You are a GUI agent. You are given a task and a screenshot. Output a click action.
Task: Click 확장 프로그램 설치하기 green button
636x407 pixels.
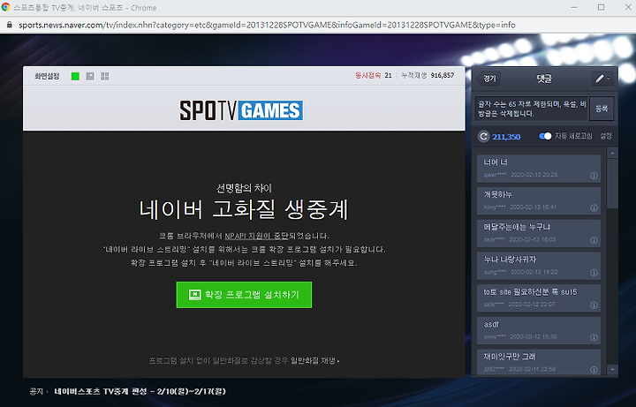[244, 295]
